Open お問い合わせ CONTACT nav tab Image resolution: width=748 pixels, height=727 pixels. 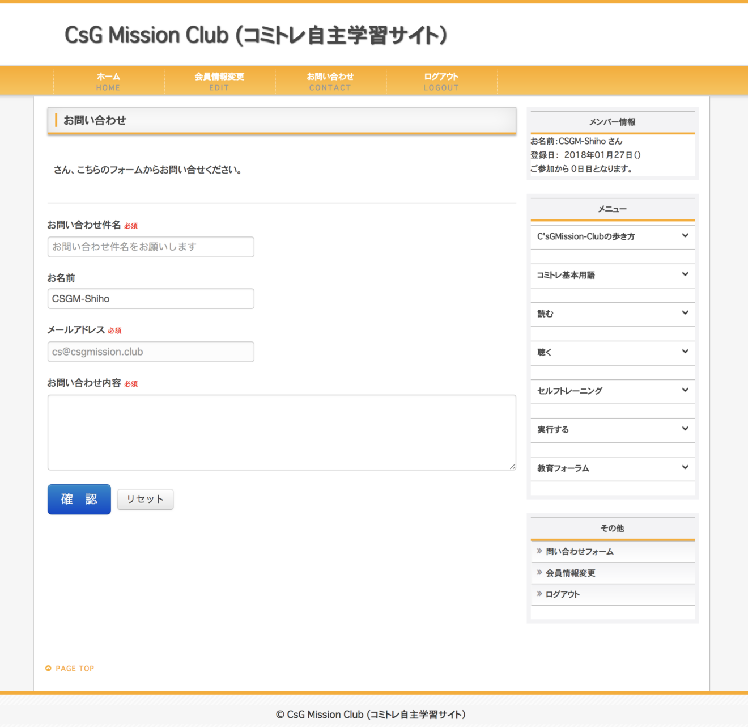(x=331, y=81)
